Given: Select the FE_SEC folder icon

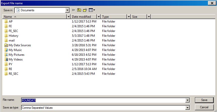Looking at the screenshot, I should pos(6,31).
